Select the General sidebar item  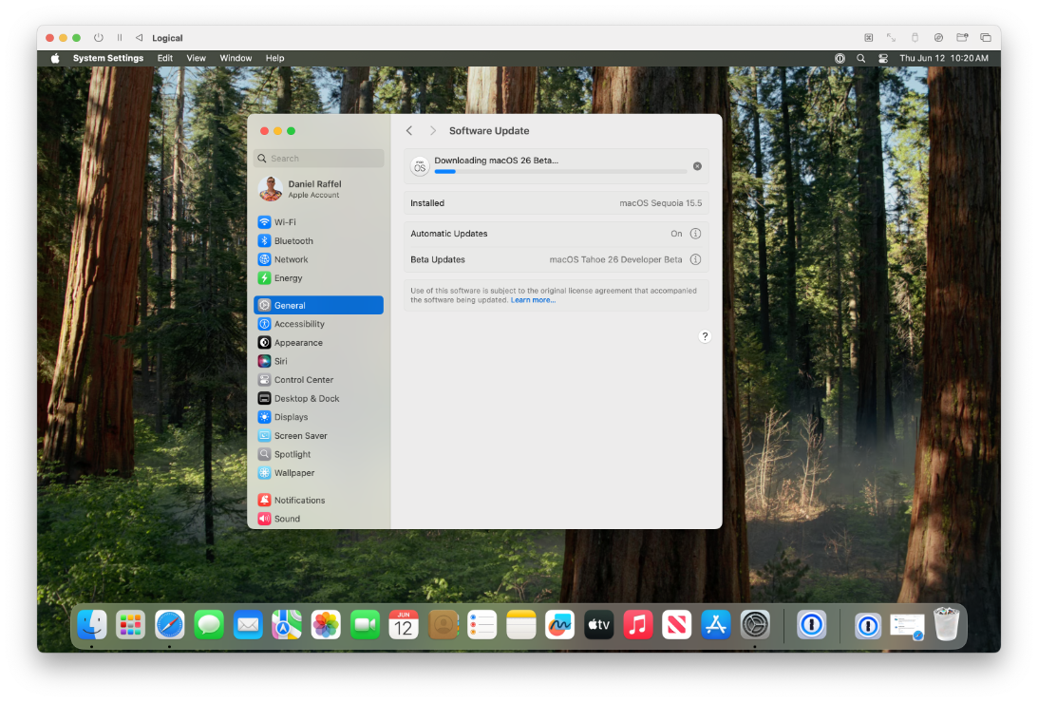(318, 305)
